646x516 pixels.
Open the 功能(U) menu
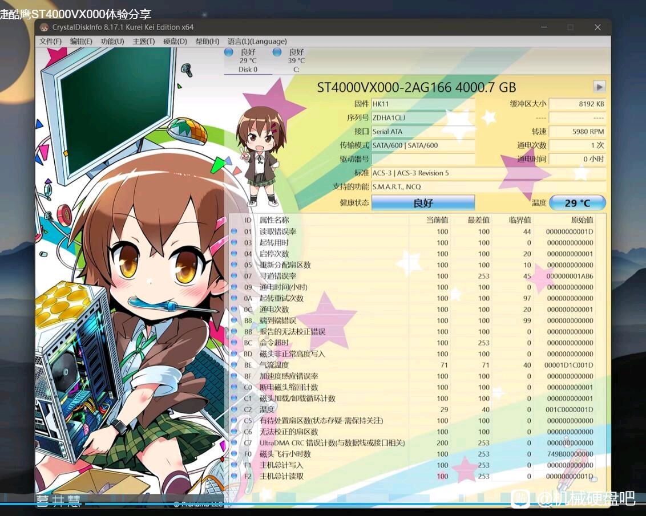pyautogui.click(x=112, y=42)
